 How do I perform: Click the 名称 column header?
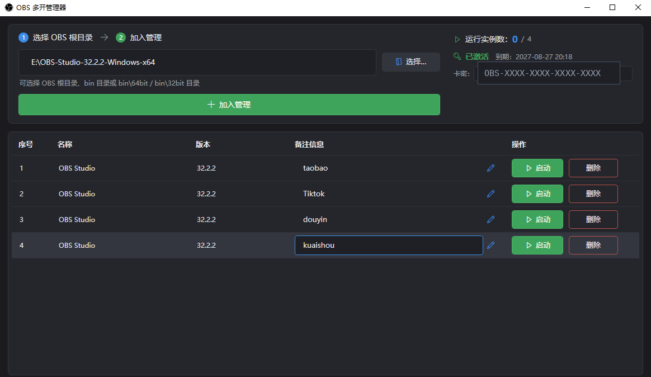[x=65, y=144]
